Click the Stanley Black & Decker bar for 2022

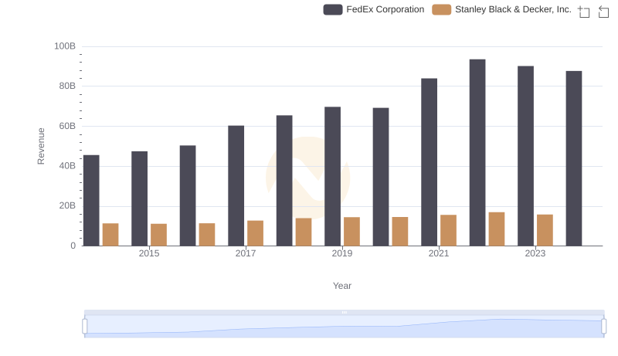click(497, 229)
